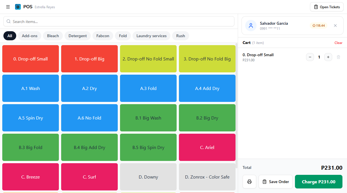The height and width of the screenshot is (193, 347).
Task: Charge P231.00 for the order
Action: (x=319, y=182)
